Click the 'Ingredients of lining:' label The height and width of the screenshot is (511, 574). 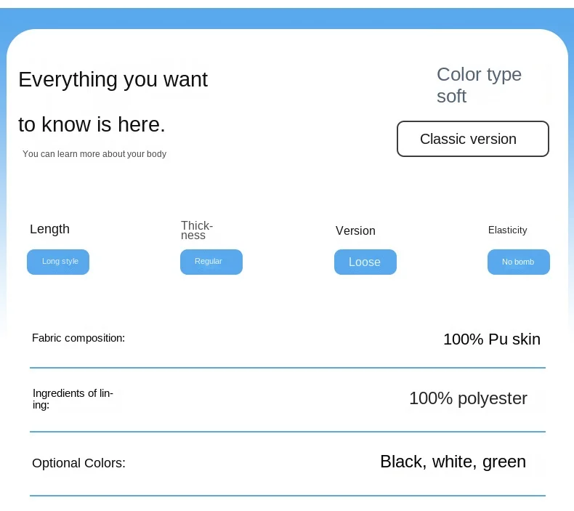(x=73, y=398)
